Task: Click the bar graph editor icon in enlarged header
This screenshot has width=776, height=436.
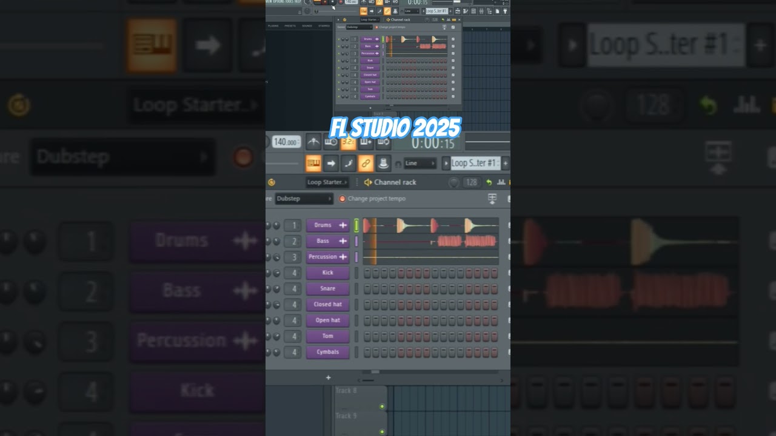Action: [x=501, y=182]
